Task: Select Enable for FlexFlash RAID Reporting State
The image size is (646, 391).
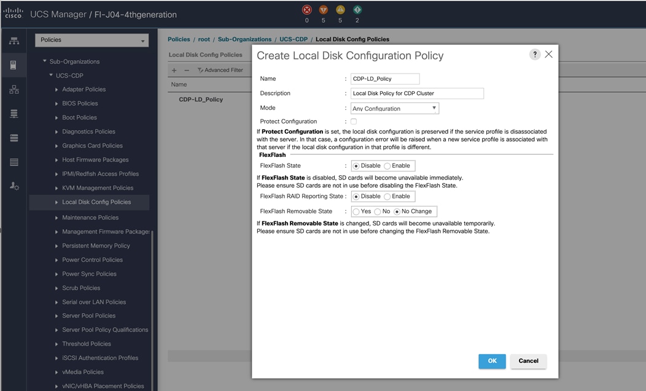Action: tap(387, 197)
